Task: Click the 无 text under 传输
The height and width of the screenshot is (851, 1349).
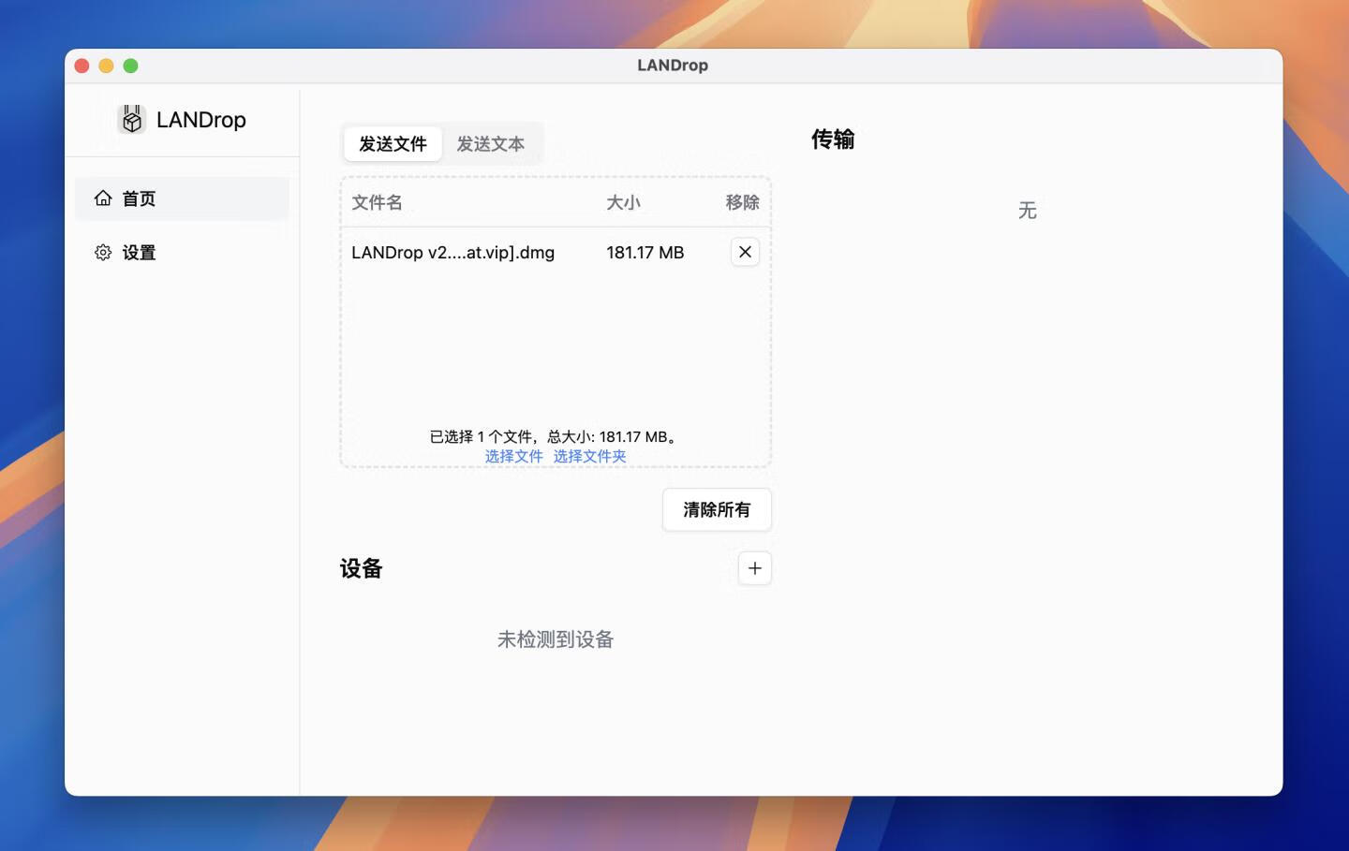Action: click(1028, 211)
